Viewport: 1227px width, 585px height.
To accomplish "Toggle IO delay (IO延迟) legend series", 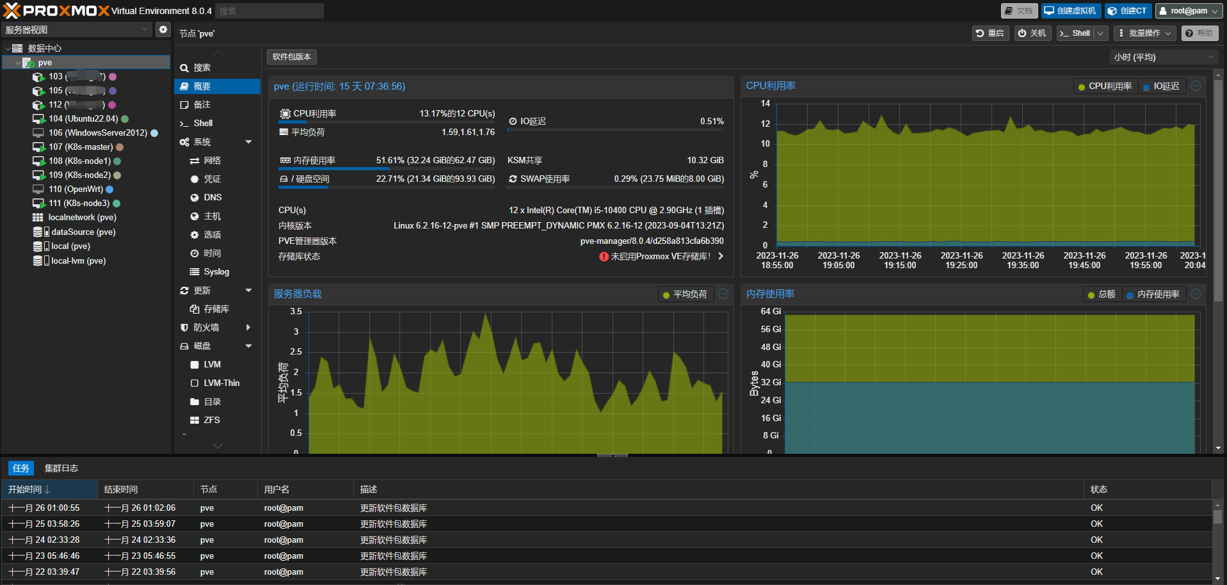I will pos(1161,86).
